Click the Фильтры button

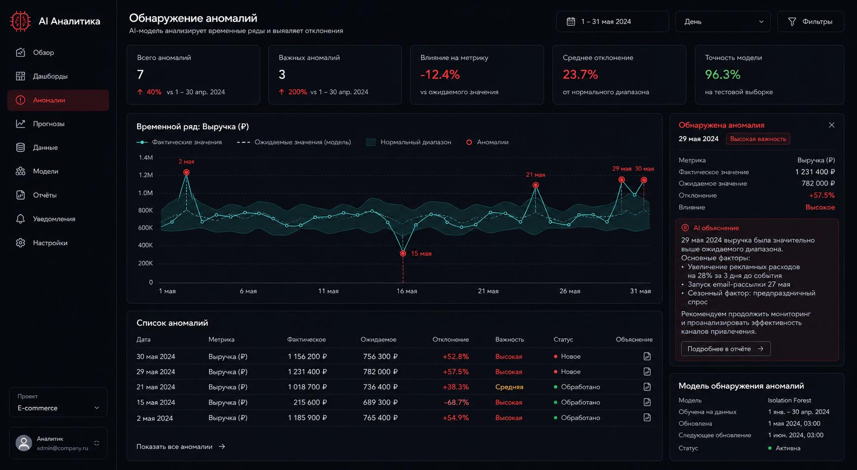pyautogui.click(x=810, y=22)
